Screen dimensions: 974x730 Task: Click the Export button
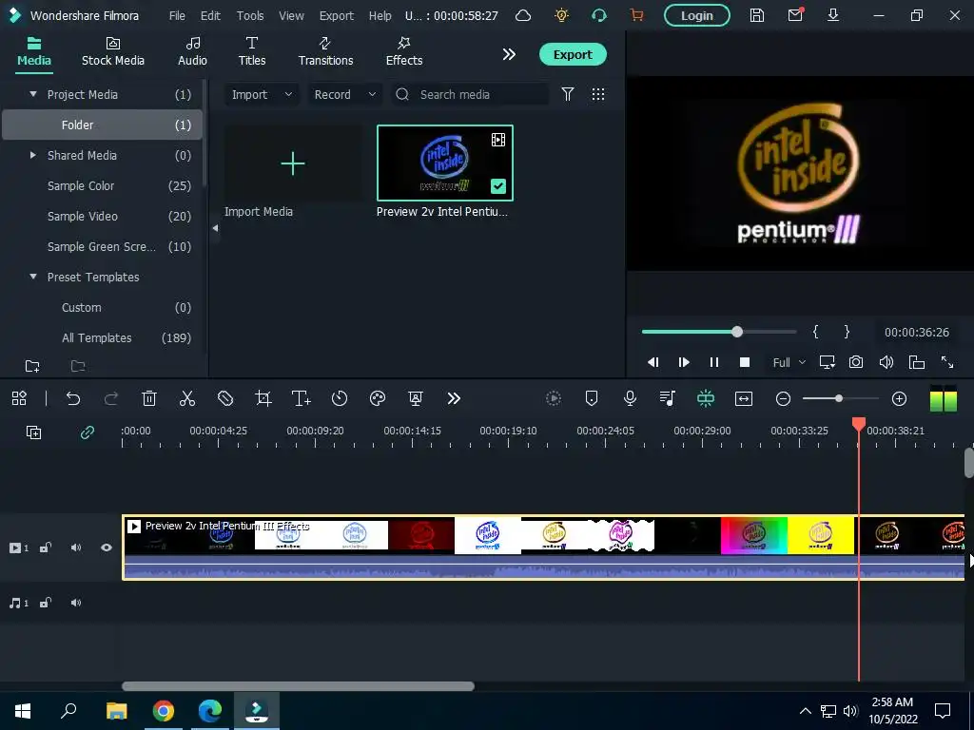point(573,54)
